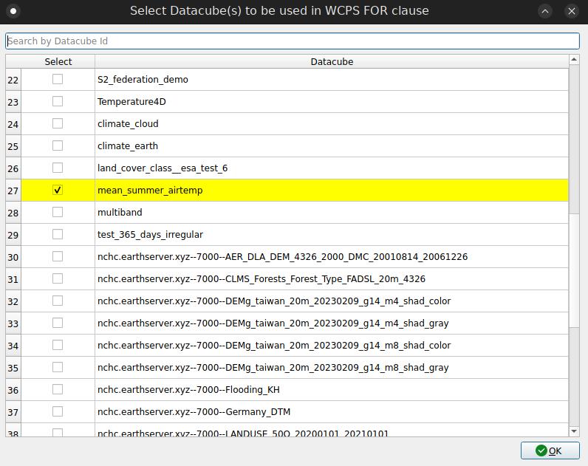Click the Temperature4D datacube name

(x=131, y=102)
